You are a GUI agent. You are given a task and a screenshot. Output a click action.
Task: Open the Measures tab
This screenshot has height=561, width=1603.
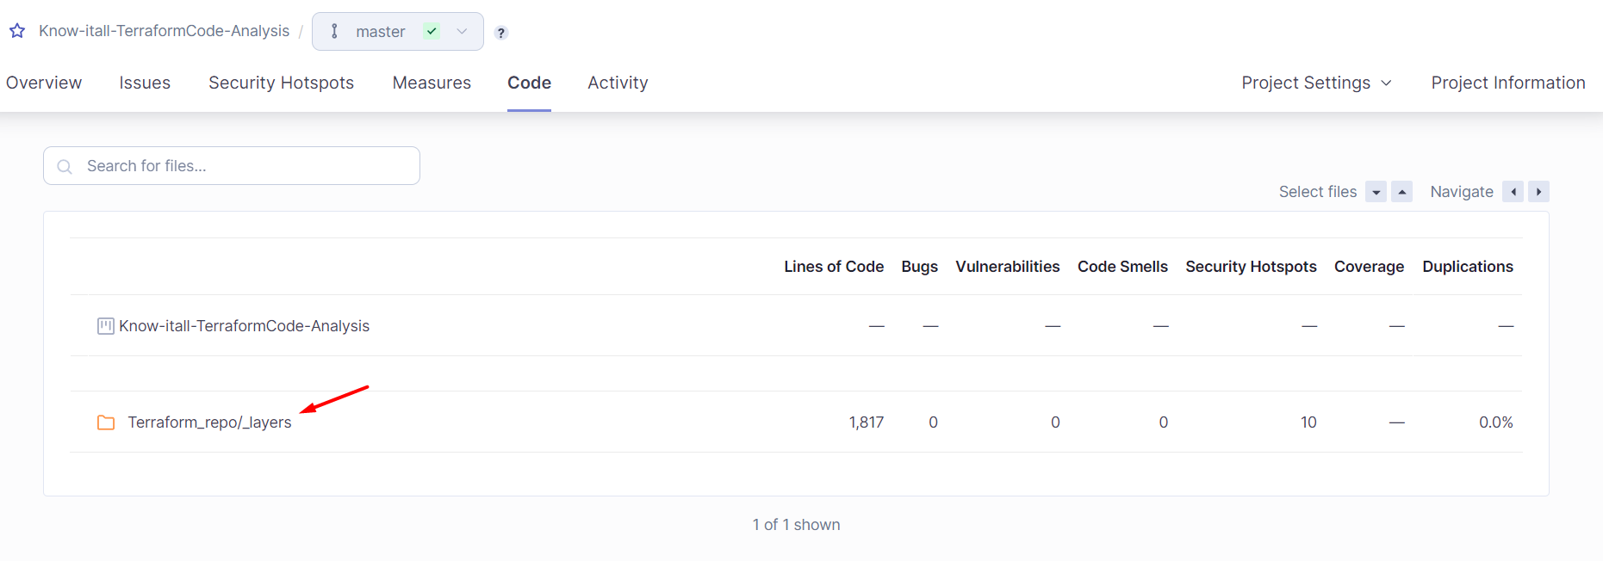pyautogui.click(x=432, y=83)
